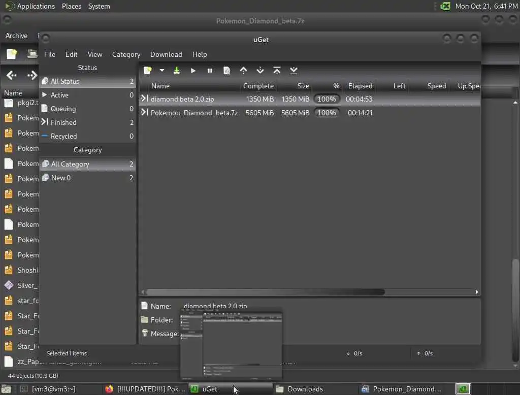Start the selected download with play icon
The height and width of the screenshot is (395, 520).
(193, 70)
